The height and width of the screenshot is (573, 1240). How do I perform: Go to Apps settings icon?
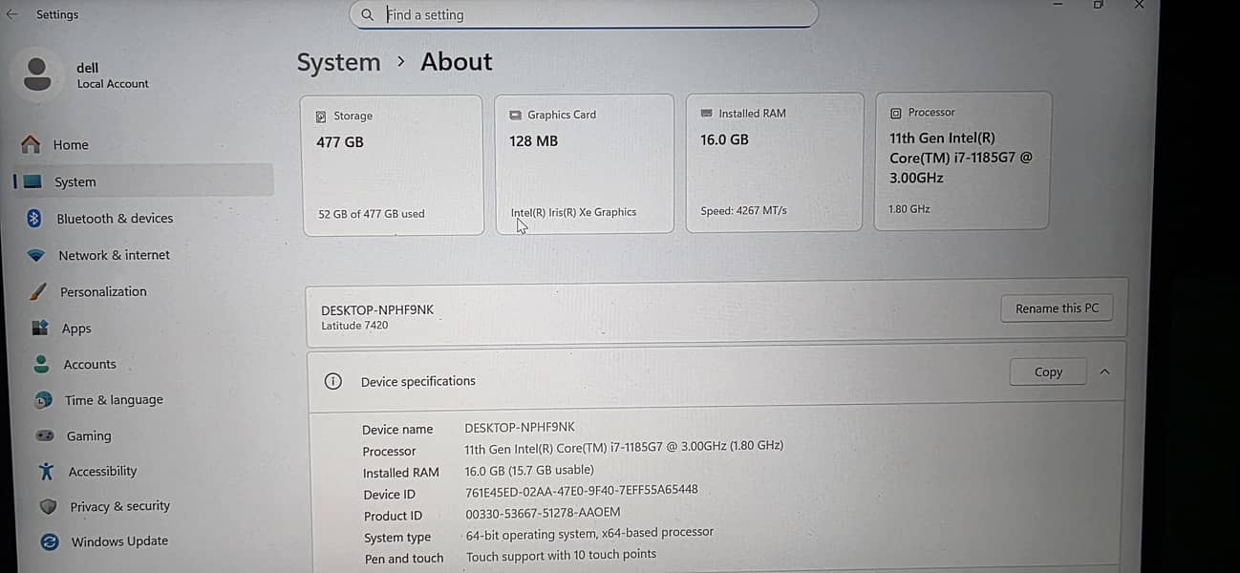point(40,328)
